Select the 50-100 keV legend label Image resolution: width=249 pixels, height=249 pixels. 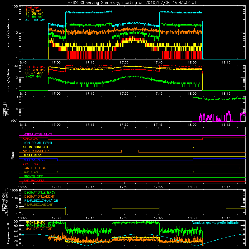pos(35,20)
